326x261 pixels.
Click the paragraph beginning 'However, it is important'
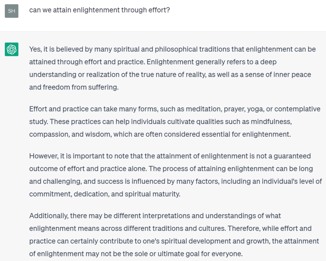point(175,175)
